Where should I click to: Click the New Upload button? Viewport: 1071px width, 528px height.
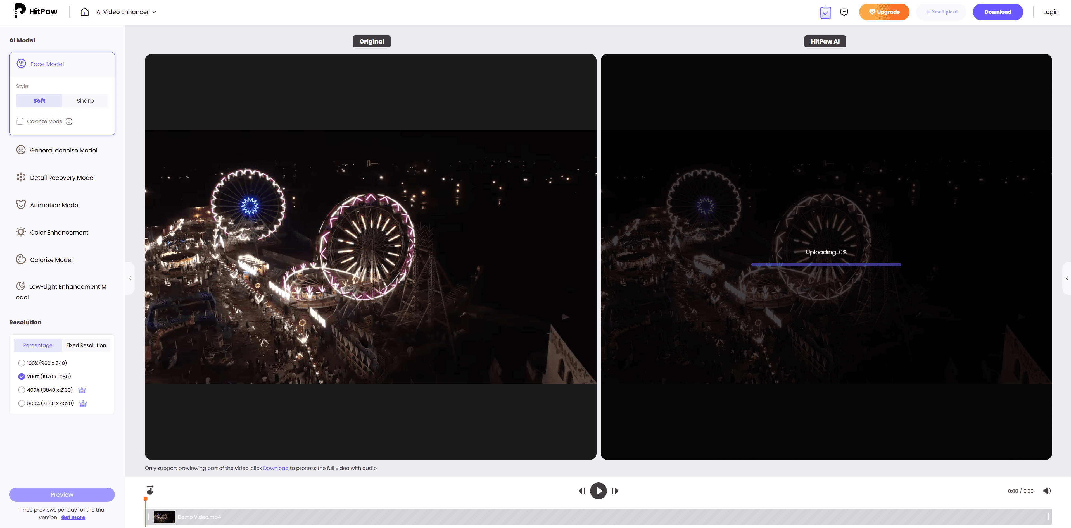[941, 12]
